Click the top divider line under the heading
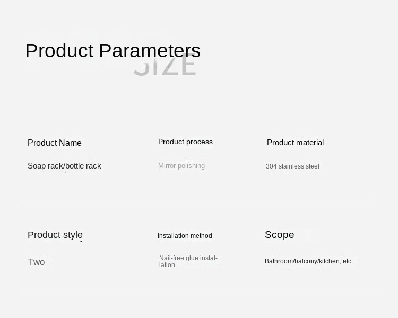 [199, 104]
